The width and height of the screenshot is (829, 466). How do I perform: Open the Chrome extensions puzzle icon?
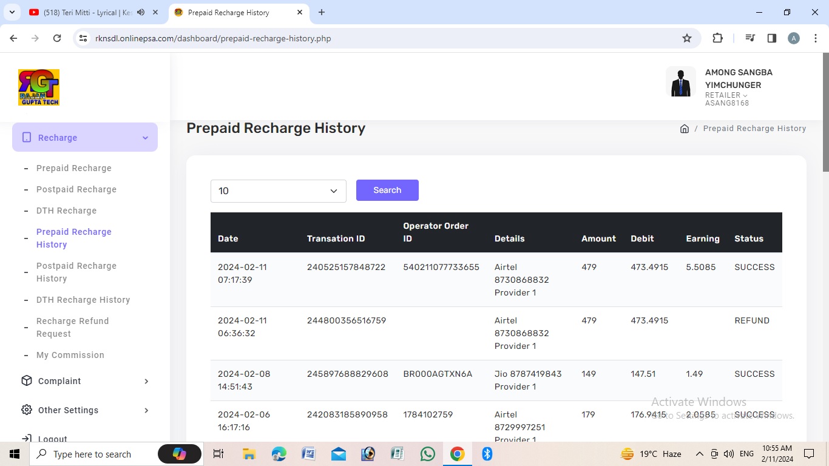point(717,38)
